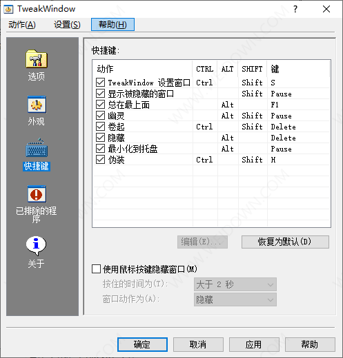Uncheck the TweakWindow 设置窗口 hotkey checkbox
This screenshot has width=343, height=358.
[x=100, y=82]
